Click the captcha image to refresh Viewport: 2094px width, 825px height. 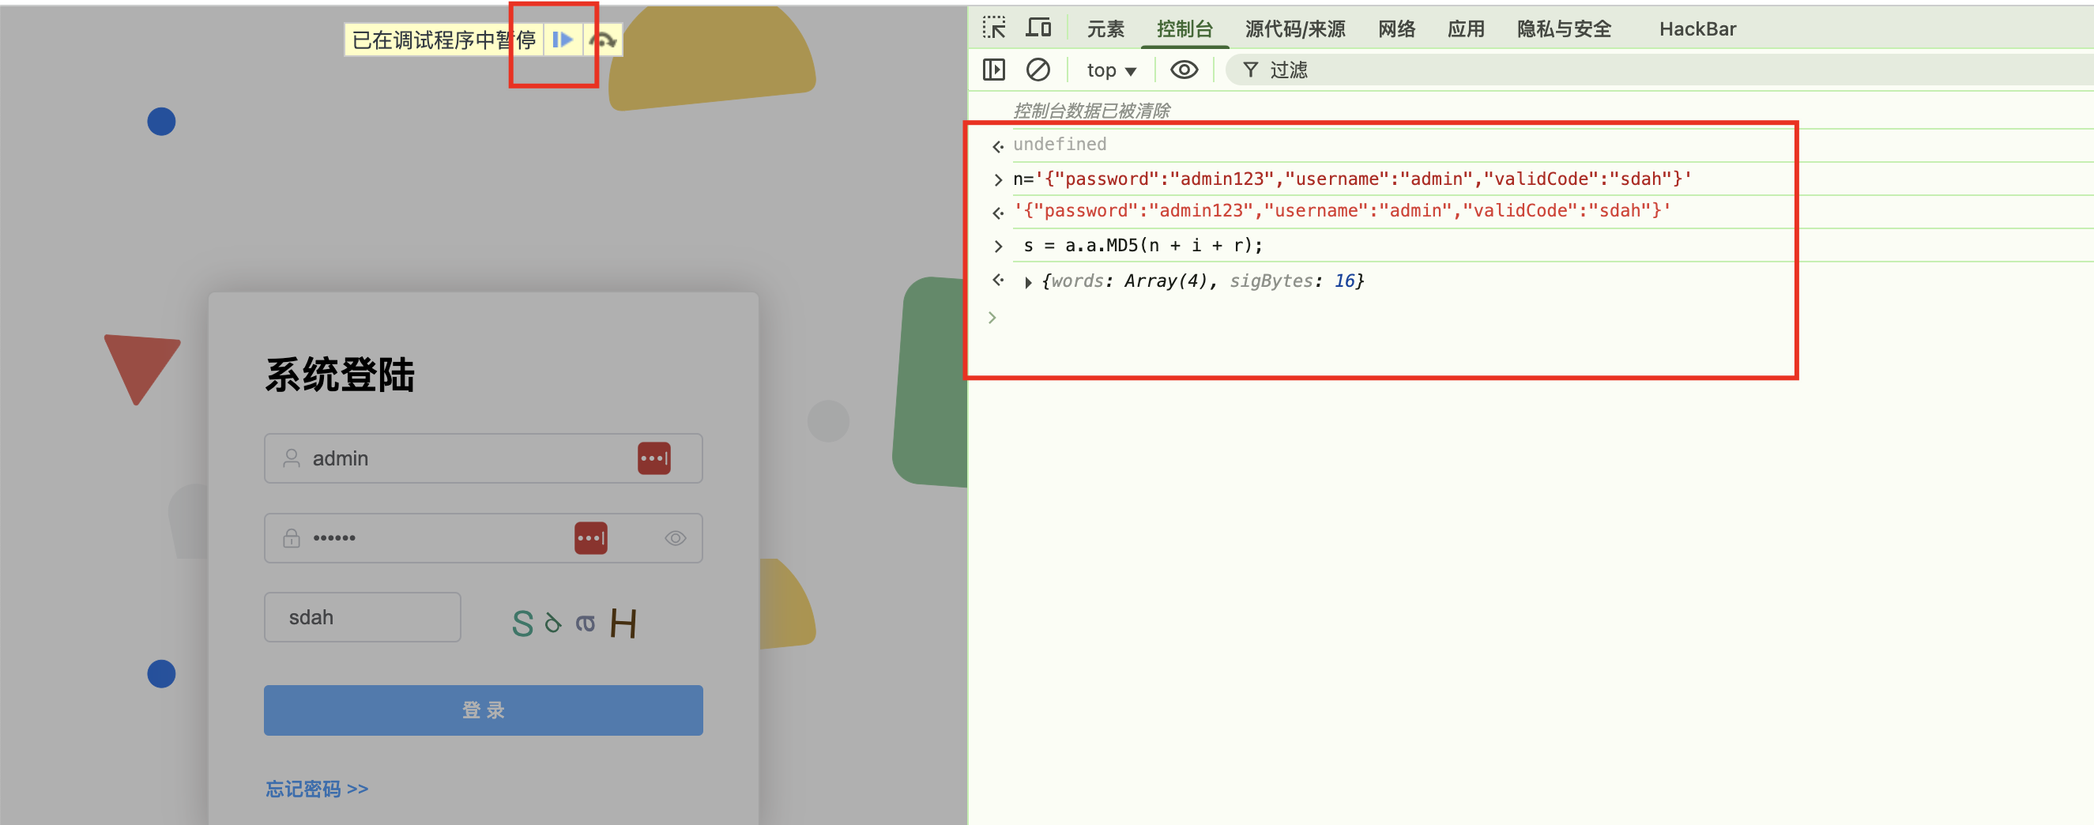click(574, 623)
